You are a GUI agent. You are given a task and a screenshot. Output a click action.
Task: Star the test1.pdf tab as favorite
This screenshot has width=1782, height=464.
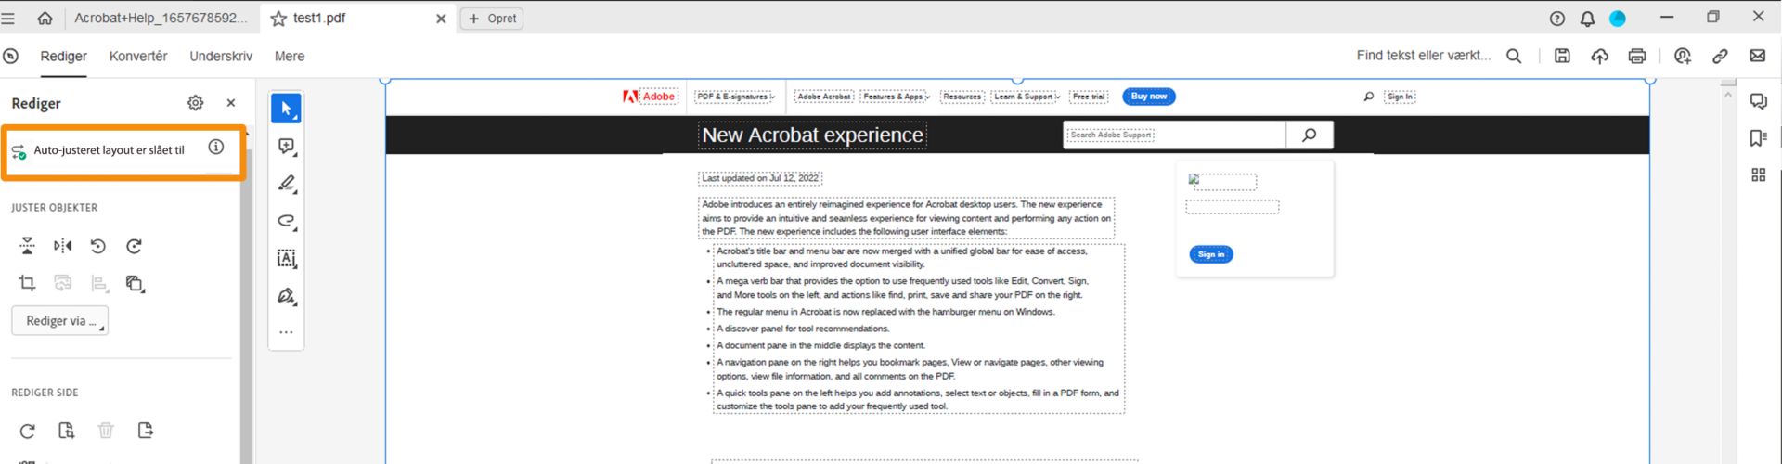pyautogui.click(x=278, y=19)
